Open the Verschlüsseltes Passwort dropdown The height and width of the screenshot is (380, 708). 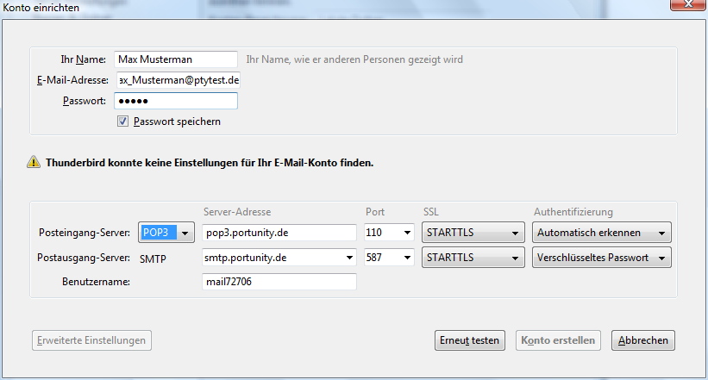[602, 257]
